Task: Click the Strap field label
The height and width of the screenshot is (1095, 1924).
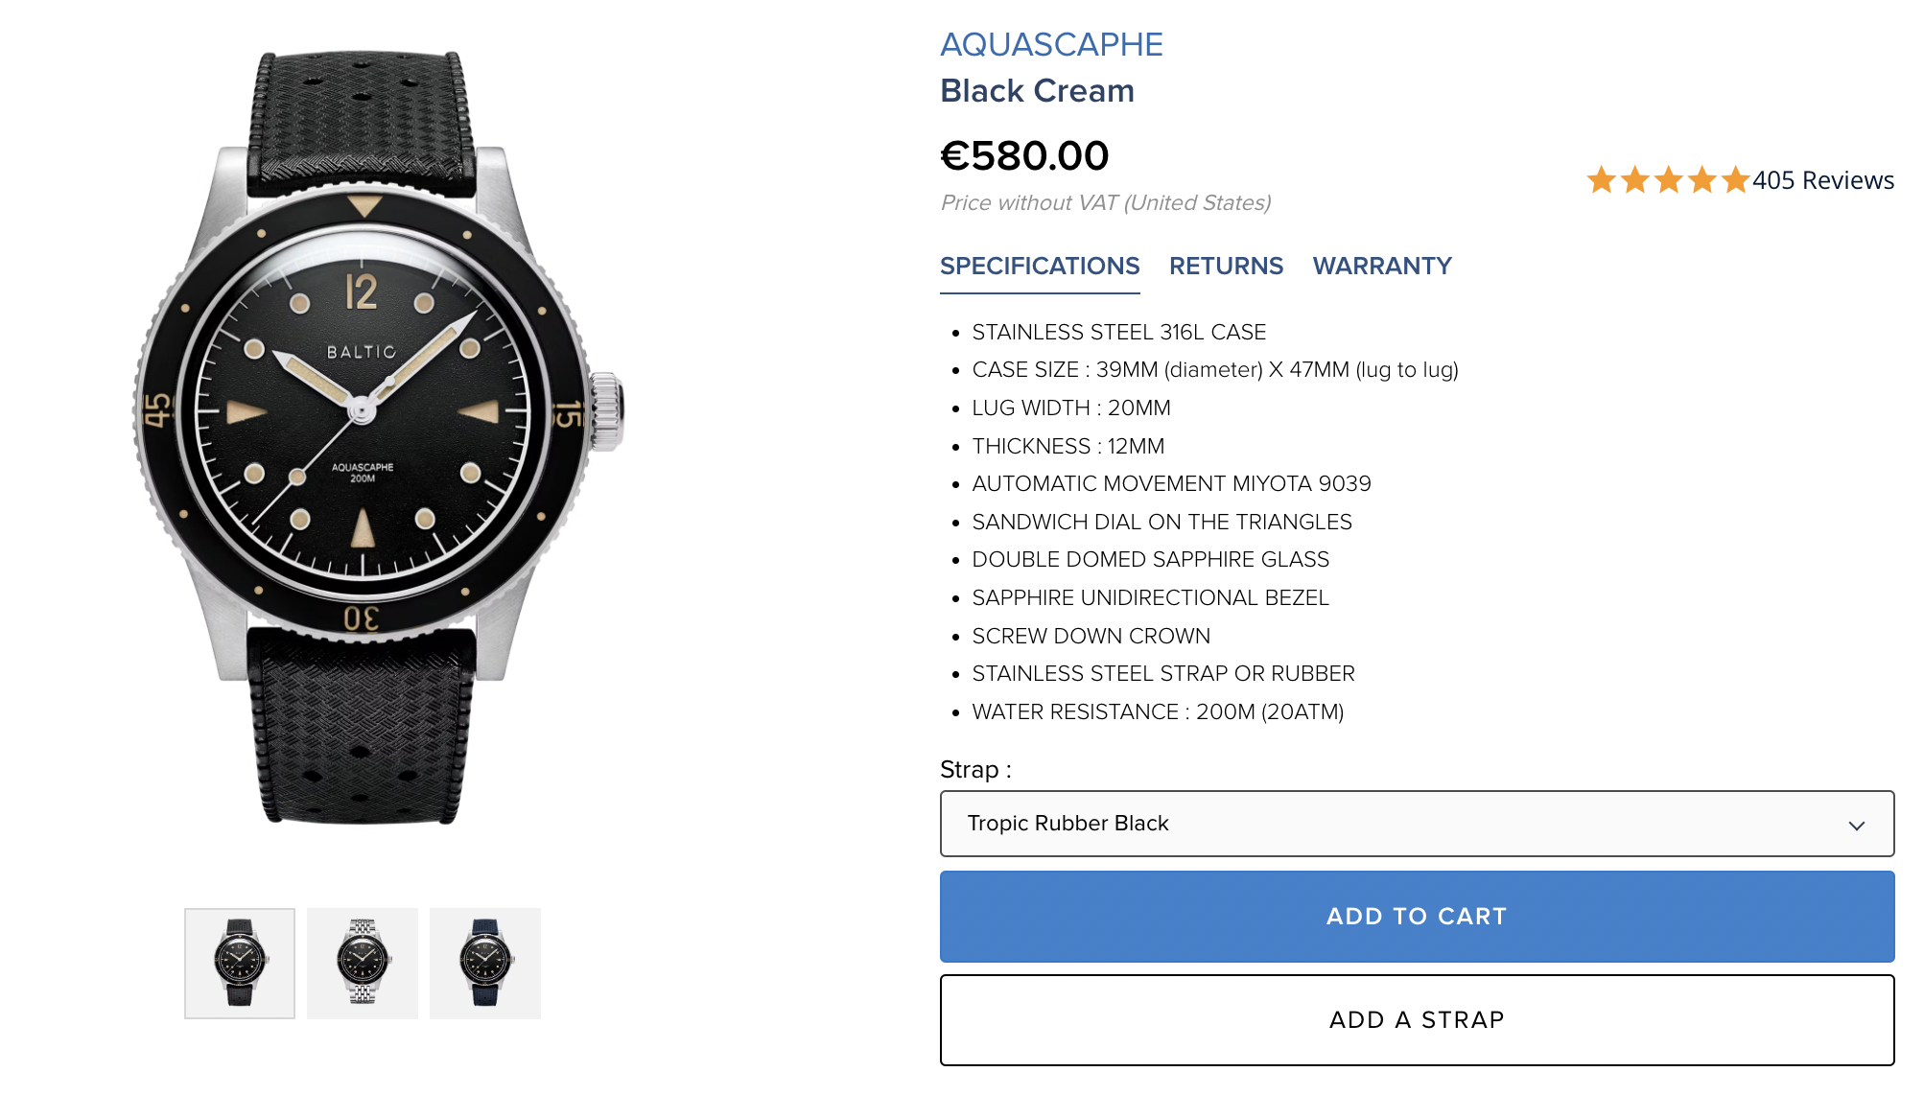Action: [975, 770]
